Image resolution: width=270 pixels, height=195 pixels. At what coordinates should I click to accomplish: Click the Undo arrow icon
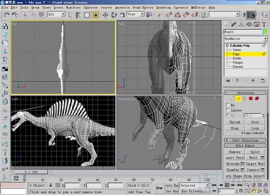pos(6,15)
